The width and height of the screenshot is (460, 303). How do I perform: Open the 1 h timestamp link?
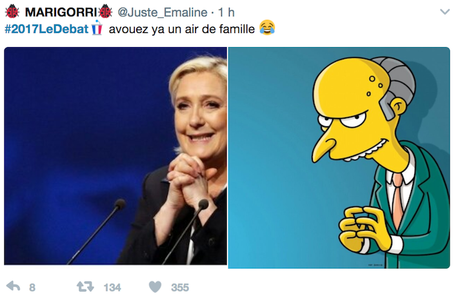[x=226, y=12]
